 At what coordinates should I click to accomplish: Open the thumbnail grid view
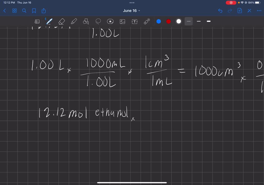[14, 11]
